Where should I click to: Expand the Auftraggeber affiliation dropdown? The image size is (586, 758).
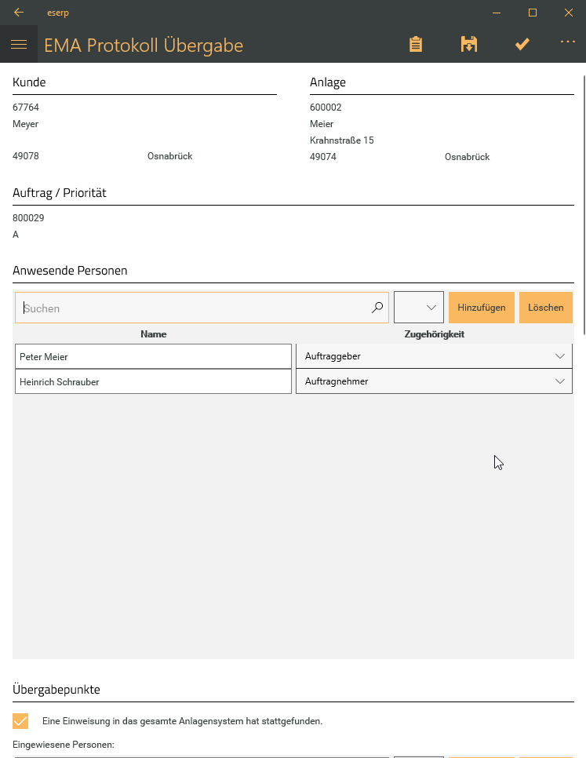434,356
